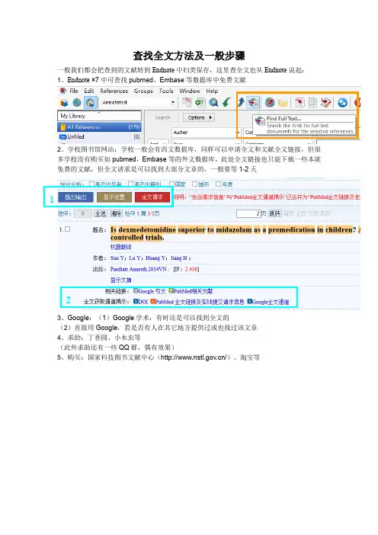Check the 城市 checkbox

tap(194, 184)
